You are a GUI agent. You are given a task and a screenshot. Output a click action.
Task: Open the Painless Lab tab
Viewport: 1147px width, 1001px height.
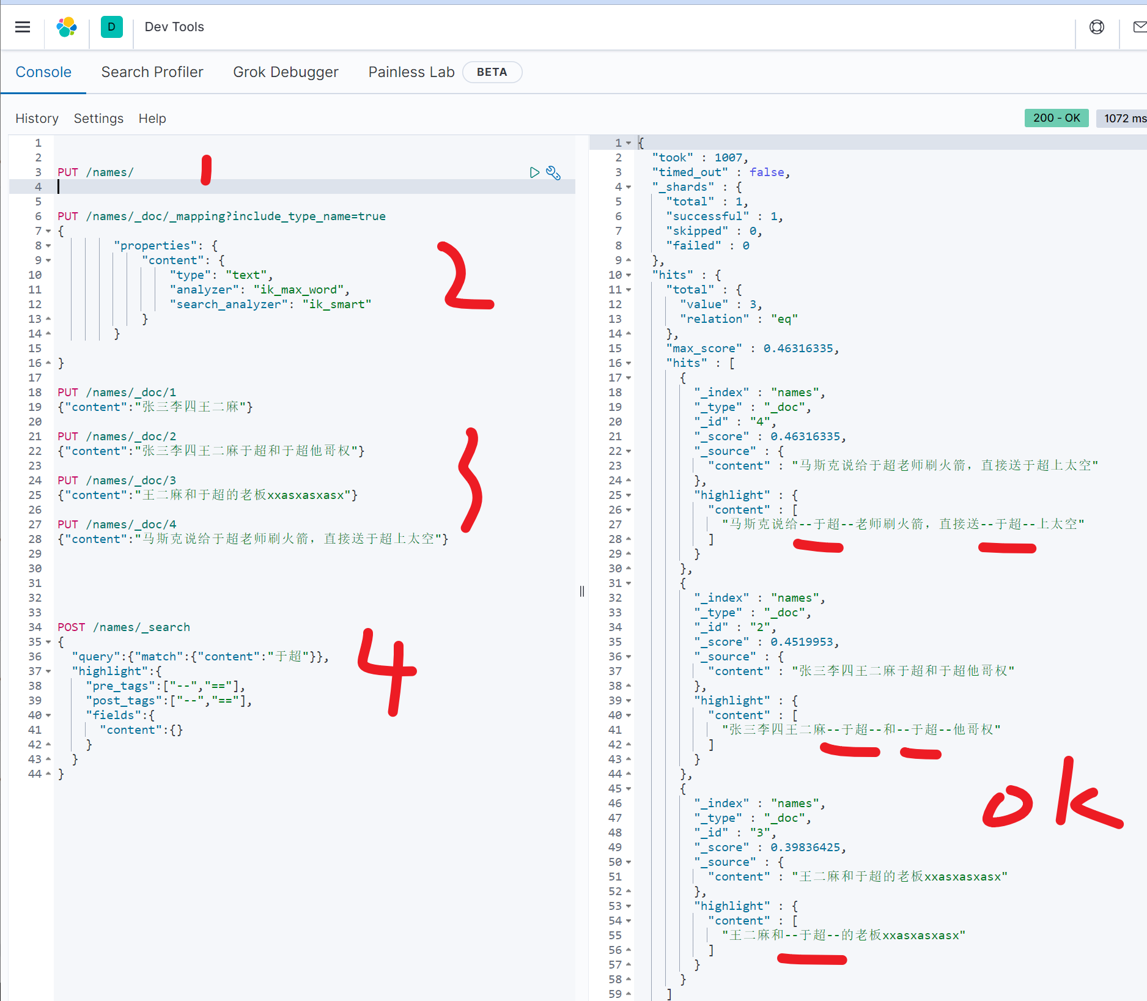[411, 72]
